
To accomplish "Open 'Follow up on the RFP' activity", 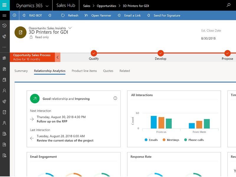I will (52, 121).
